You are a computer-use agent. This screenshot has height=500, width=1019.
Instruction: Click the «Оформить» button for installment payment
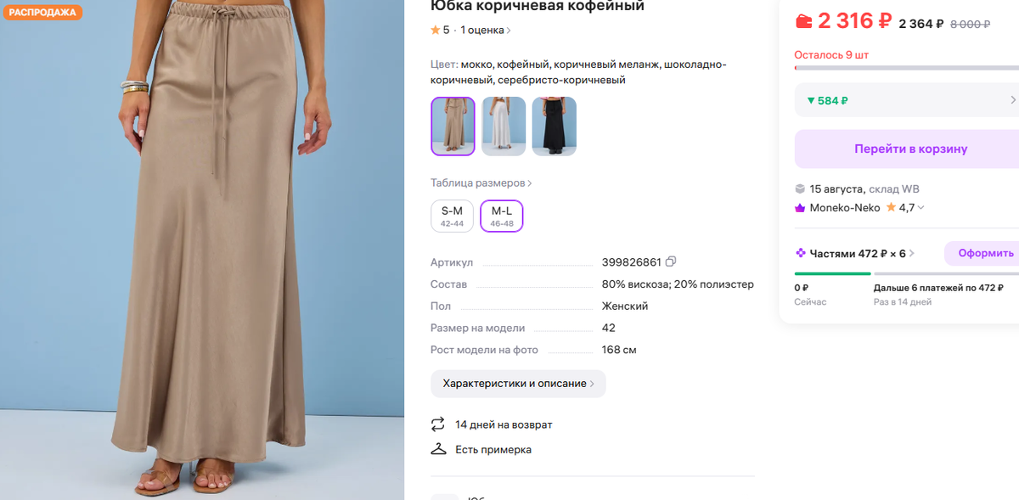pos(985,252)
